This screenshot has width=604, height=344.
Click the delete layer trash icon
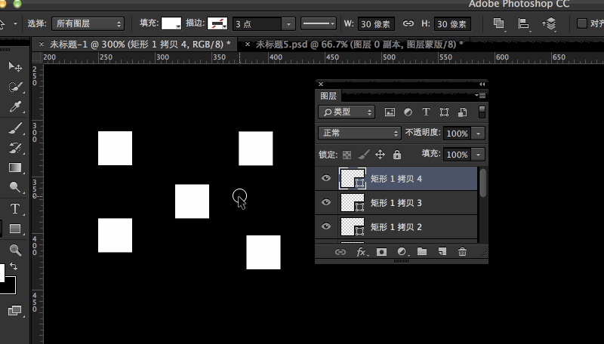pyautogui.click(x=462, y=252)
